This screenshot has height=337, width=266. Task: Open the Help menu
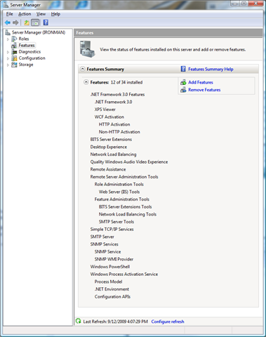point(55,14)
